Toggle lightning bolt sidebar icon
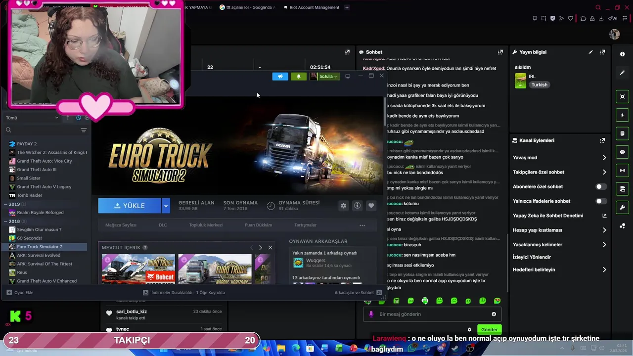Screen dimensions: 633x356 [x=622, y=115]
